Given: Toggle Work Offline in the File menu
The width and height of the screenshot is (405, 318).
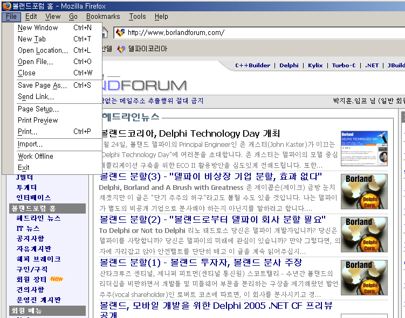Looking at the screenshot, I should (36, 157).
